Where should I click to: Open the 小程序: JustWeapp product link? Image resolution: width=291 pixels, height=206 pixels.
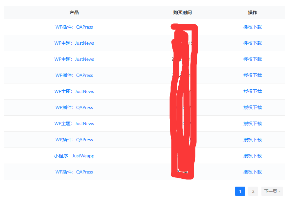pos(74,156)
